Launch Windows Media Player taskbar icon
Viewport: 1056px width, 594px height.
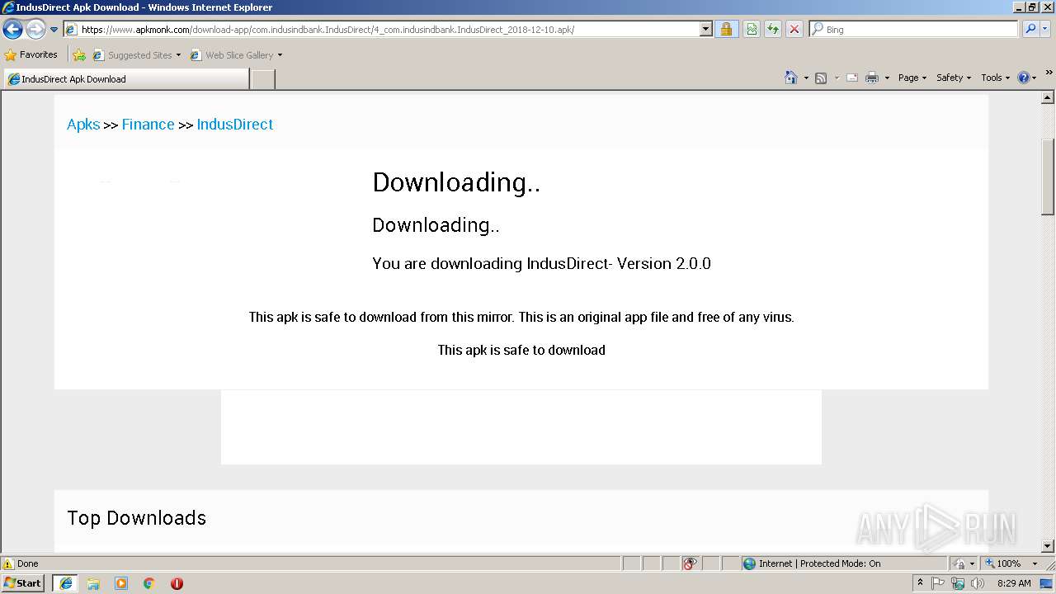(121, 583)
